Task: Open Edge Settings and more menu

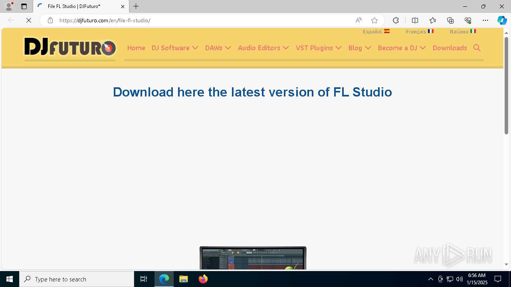Action: click(x=485, y=20)
